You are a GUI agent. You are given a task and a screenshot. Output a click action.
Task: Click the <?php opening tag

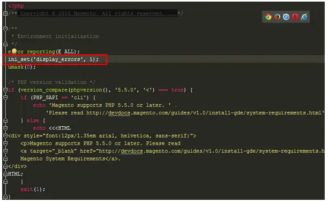point(16,6)
